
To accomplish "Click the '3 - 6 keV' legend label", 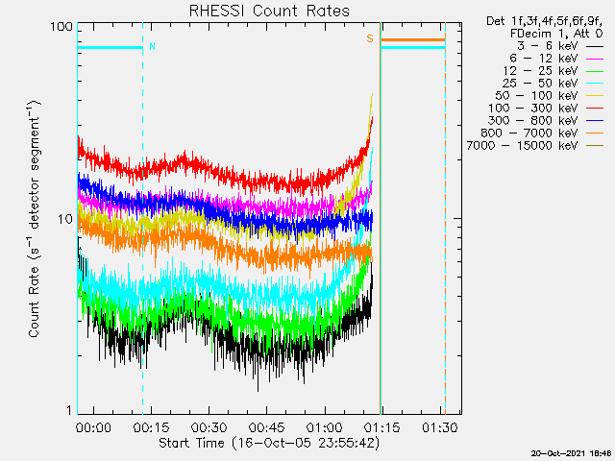I will (x=548, y=46).
